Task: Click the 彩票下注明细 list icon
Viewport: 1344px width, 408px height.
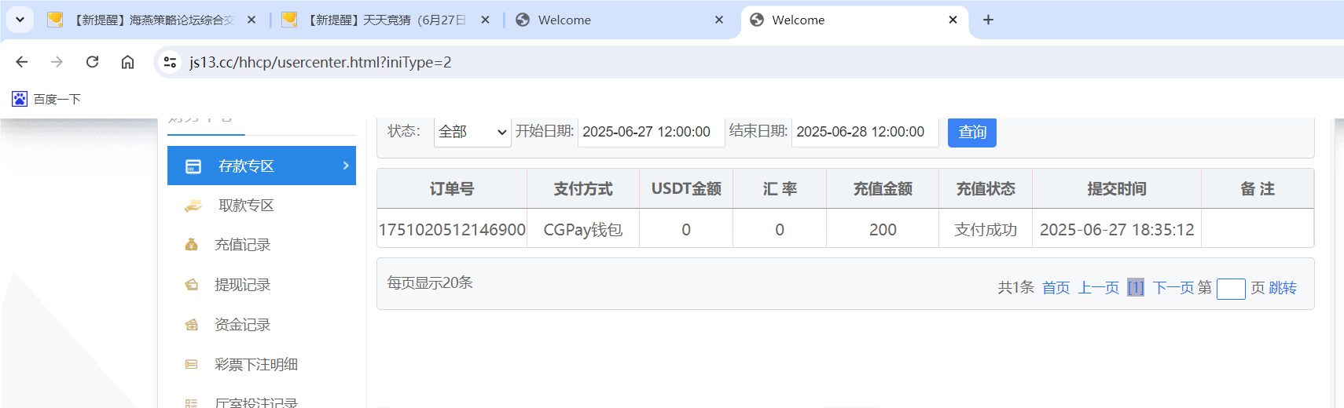Action: 191,365
